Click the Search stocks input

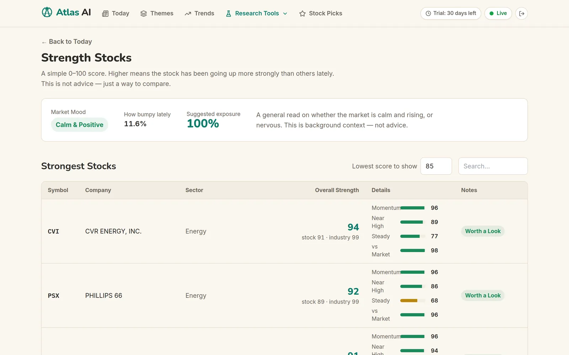493,166
